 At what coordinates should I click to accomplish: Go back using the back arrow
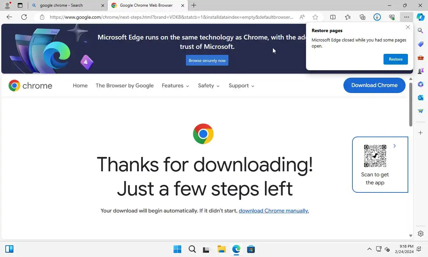click(9, 17)
